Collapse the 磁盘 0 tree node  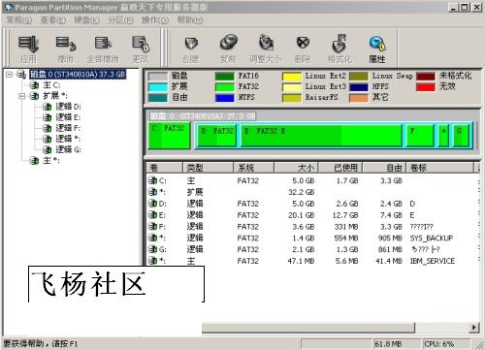[10, 75]
